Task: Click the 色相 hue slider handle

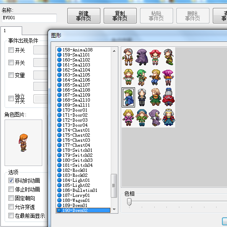Action: point(129,201)
